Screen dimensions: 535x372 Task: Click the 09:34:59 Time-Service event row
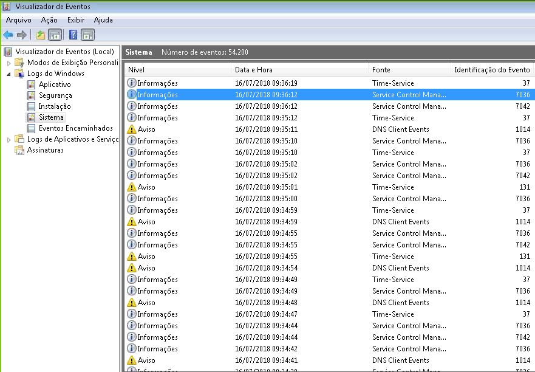329,210
